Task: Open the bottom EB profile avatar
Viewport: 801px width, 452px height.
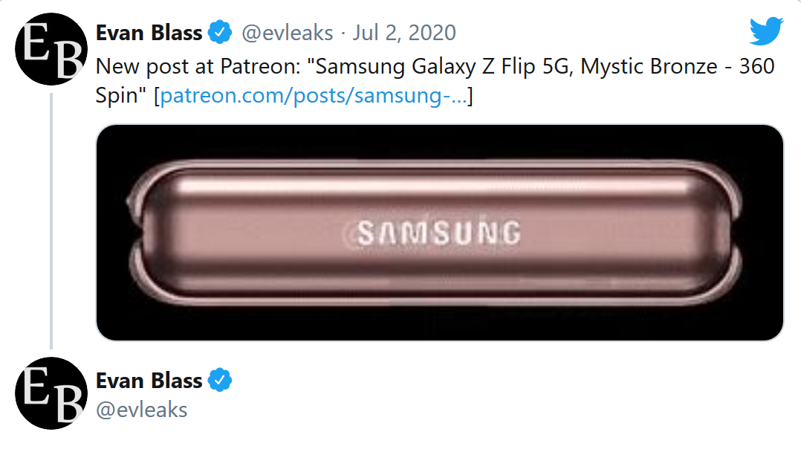Action: (x=51, y=394)
